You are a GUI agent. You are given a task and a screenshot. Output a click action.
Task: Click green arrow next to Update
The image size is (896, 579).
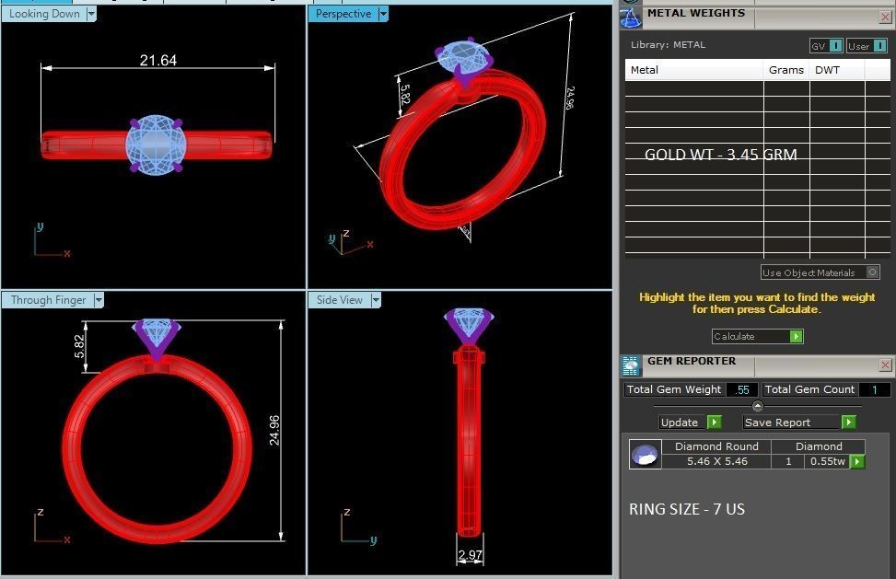[714, 422]
